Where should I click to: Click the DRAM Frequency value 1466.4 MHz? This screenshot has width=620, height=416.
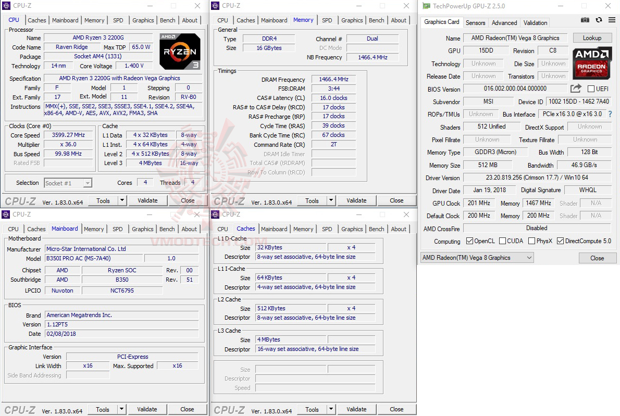[x=334, y=80]
